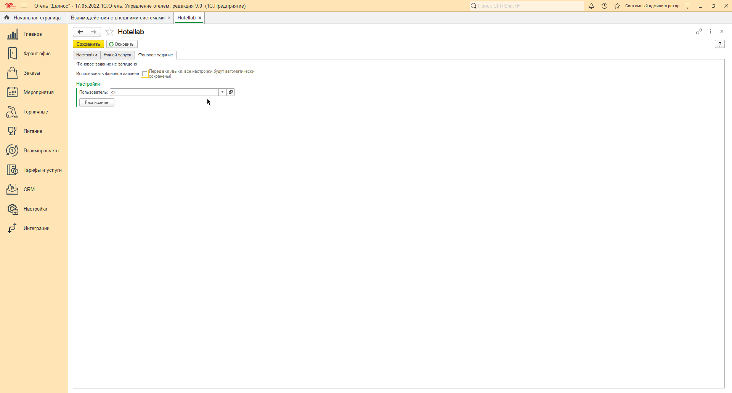
Task: Open the Расписание schedule button
Action: tap(97, 102)
